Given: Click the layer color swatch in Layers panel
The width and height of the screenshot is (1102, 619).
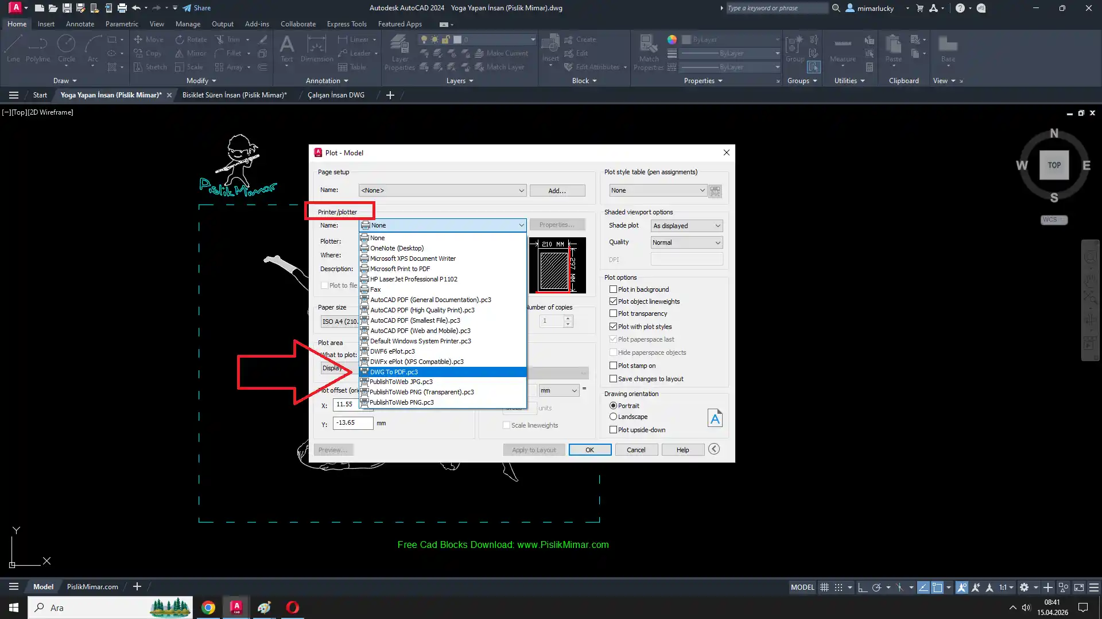Looking at the screenshot, I should [x=457, y=40].
